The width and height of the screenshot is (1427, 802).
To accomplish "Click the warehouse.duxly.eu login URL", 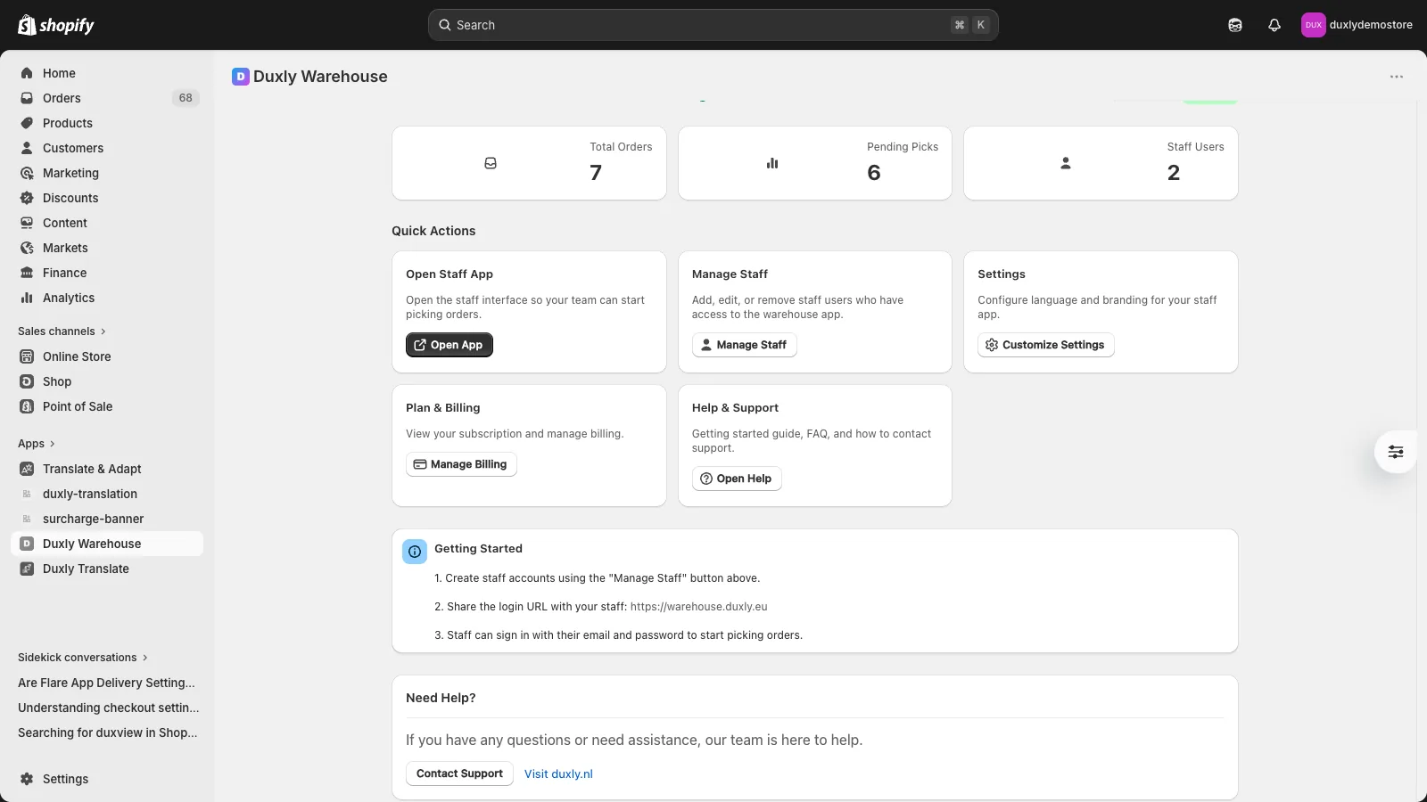I will 698,607.
